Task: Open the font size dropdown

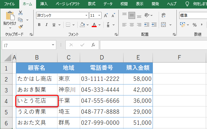Action: click(100, 15)
